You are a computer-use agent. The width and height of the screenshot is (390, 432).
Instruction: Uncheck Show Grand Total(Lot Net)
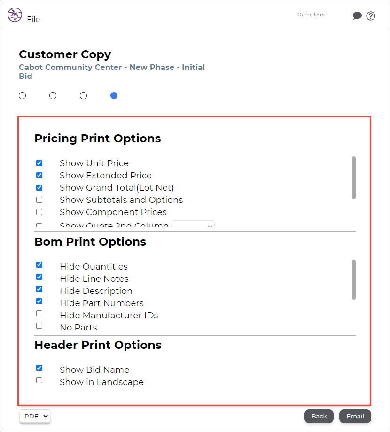[39, 188]
